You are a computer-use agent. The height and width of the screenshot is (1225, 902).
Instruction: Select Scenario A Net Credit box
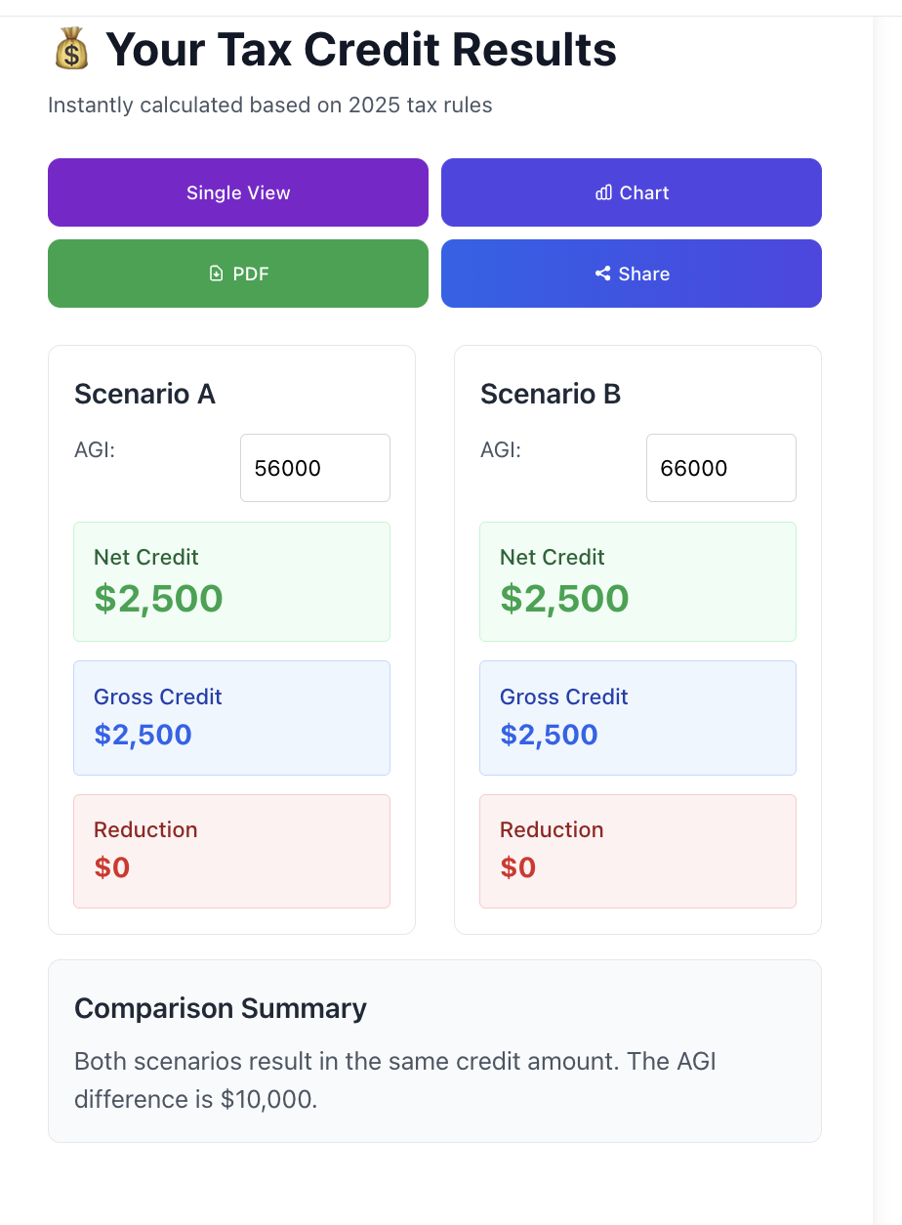pyautogui.click(x=232, y=581)
